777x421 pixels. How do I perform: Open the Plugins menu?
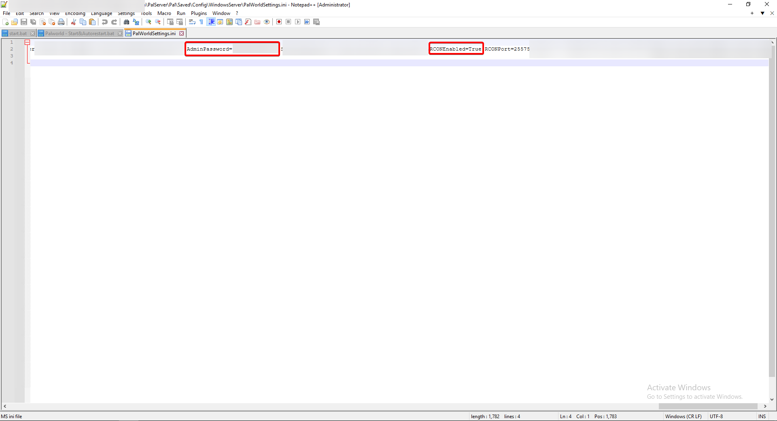pos(199,13)
